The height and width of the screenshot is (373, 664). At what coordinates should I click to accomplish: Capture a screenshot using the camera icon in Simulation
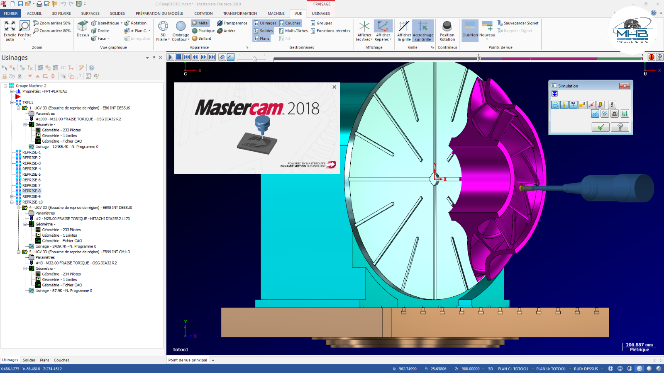coord(615,113)
